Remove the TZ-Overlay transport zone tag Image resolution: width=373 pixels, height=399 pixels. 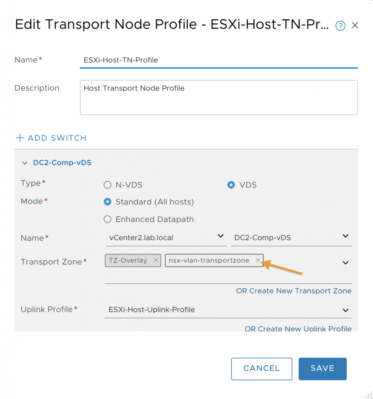tap(156, 260)
